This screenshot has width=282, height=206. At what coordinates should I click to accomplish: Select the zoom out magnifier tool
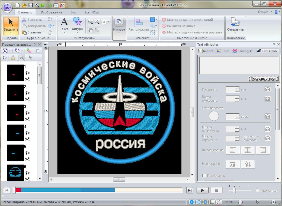97,22
